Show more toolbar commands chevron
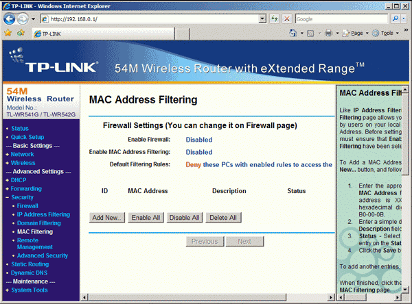412x304 pixels. 406,30
